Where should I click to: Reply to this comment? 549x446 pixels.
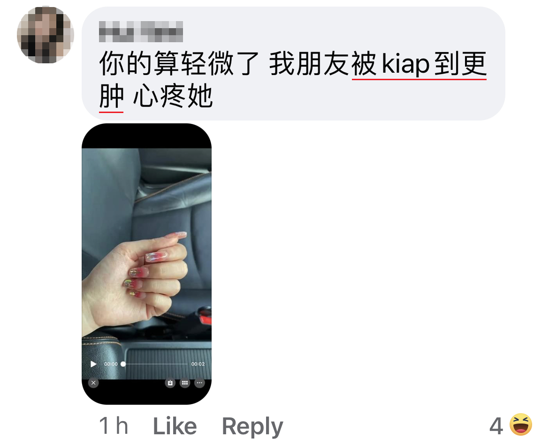252,427
